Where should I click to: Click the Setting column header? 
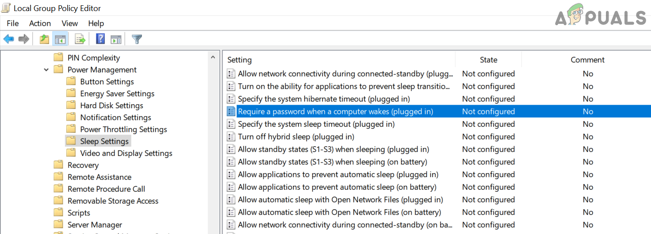pyautogui.click(x=240, y=60)
